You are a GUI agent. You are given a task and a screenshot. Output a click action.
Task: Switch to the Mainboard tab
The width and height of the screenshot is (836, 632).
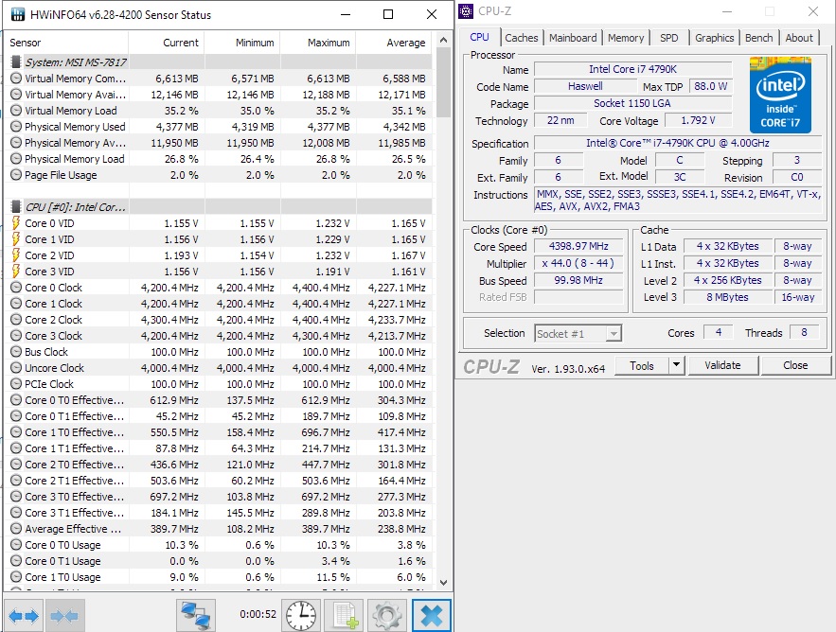(573, 38)
